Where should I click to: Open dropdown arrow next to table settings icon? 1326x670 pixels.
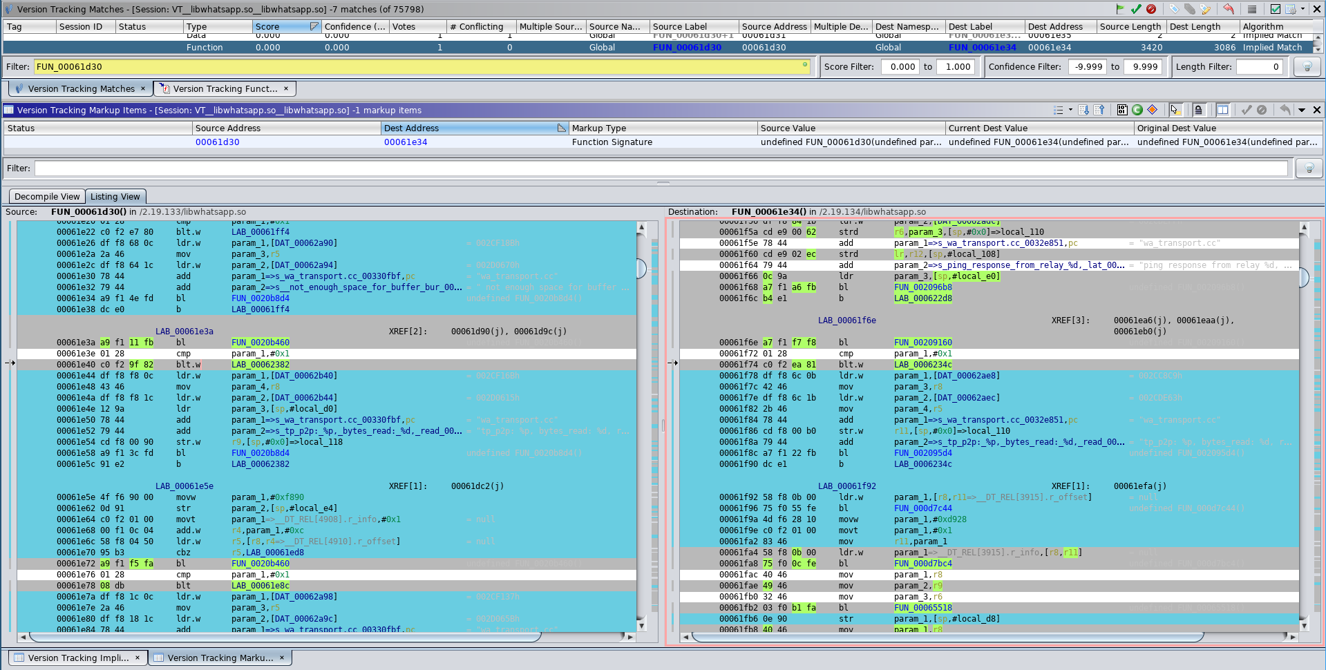[x=1303, y=9]
